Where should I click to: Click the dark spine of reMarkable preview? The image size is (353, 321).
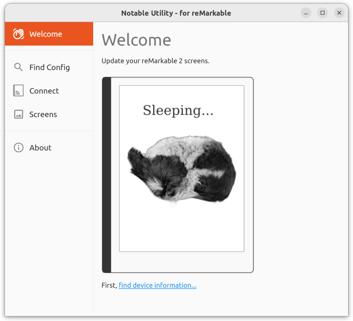[x=107, y=175]
